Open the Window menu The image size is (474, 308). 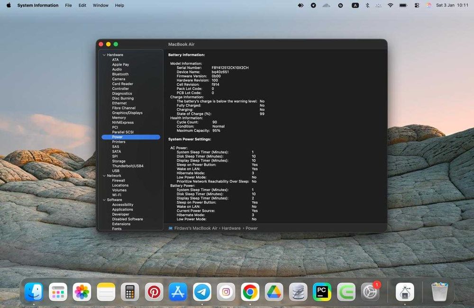coord(100,5)
